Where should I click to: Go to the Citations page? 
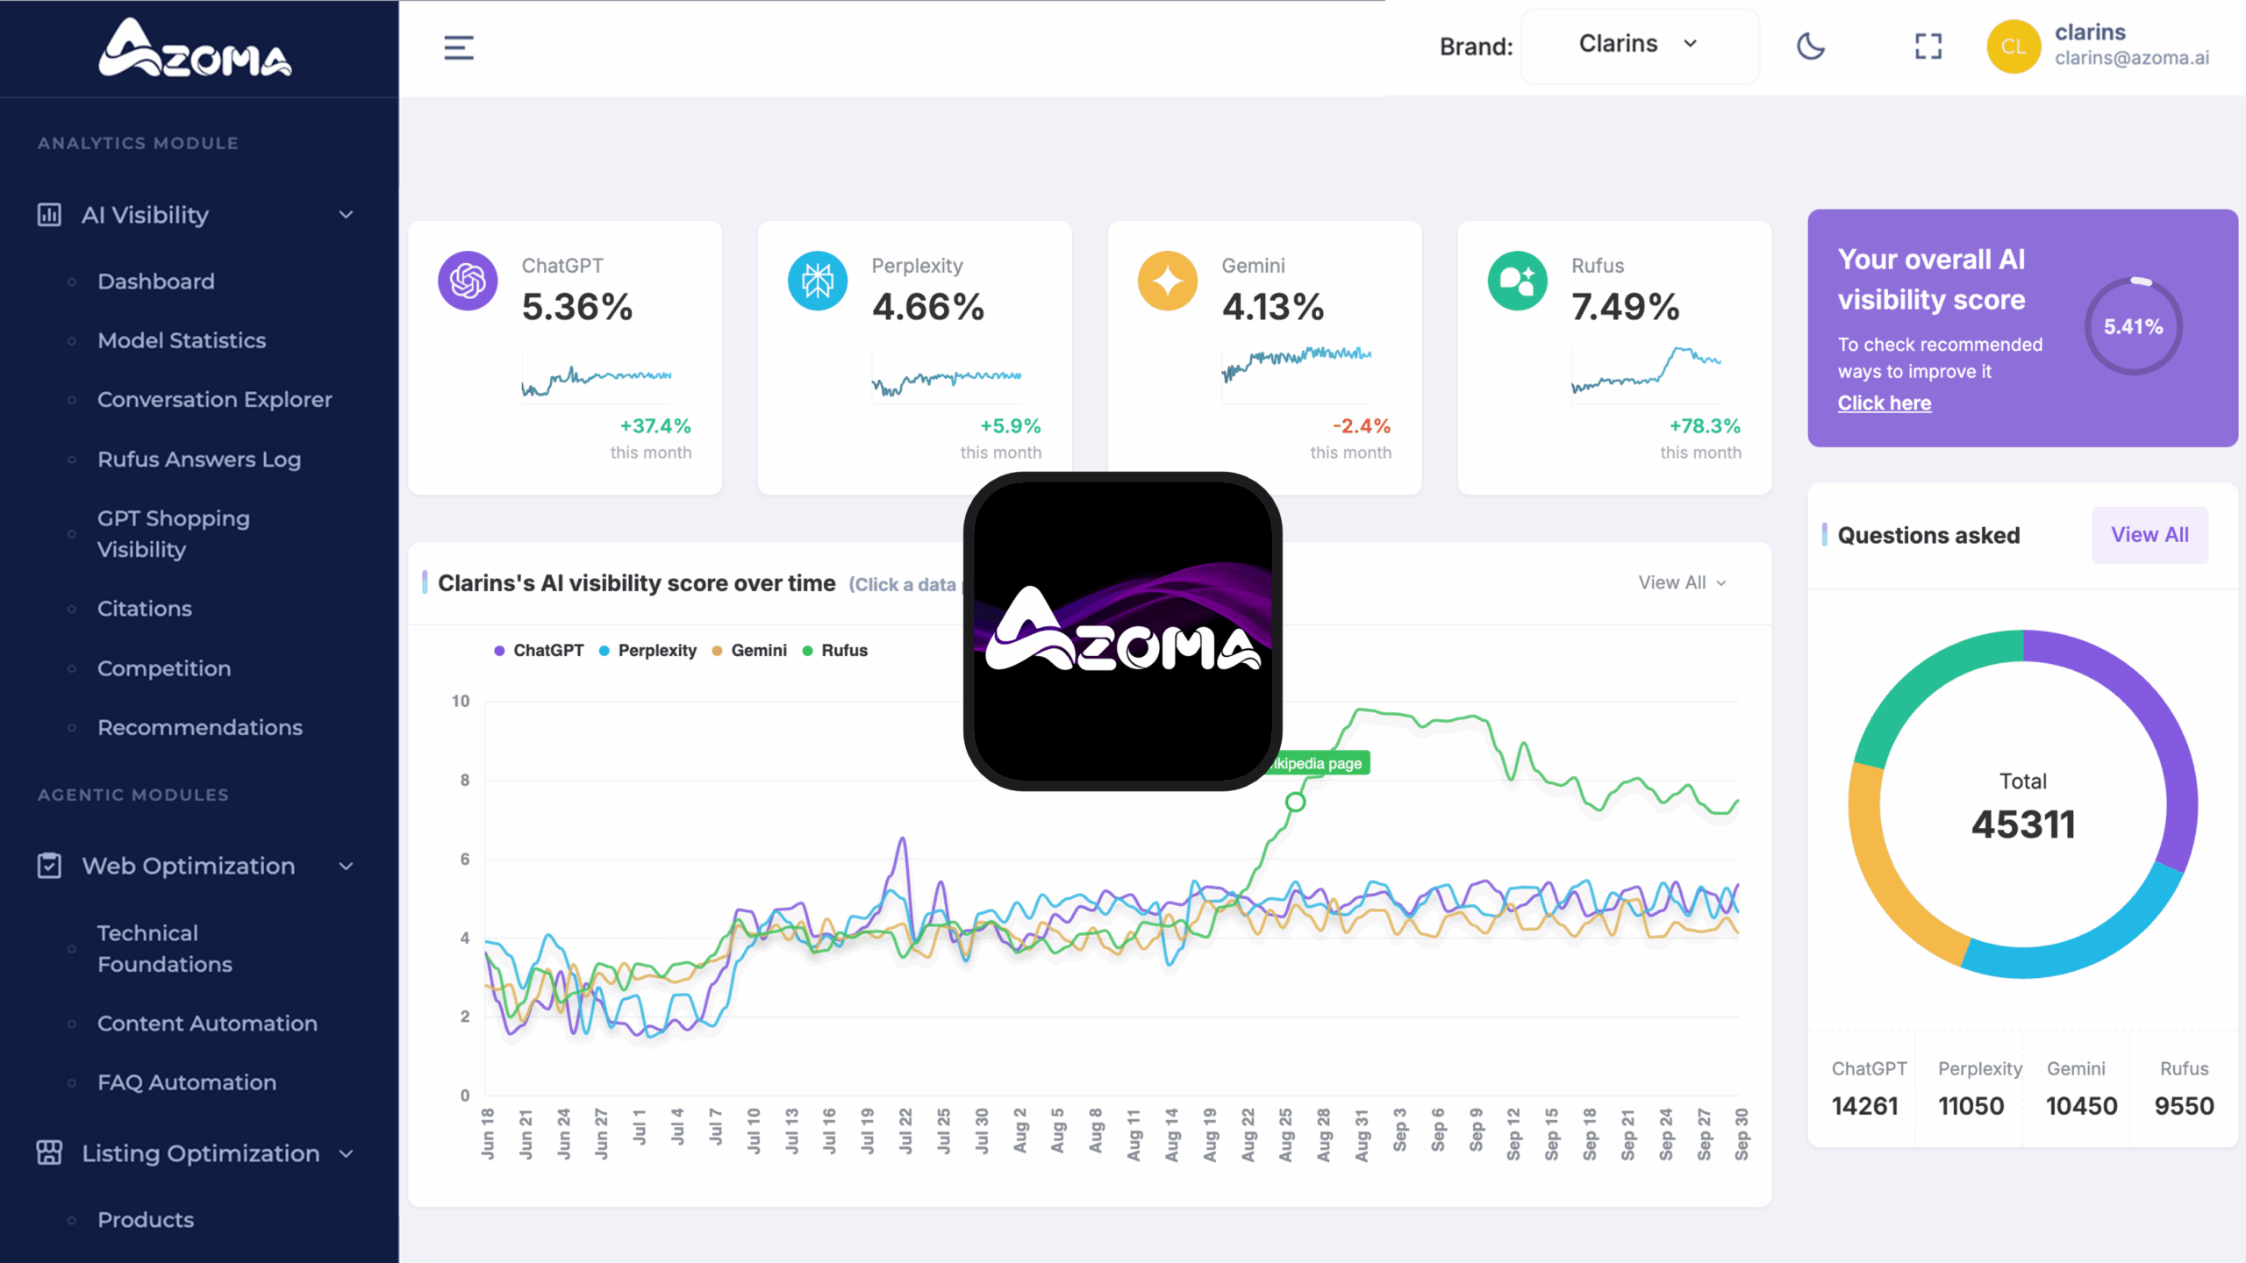144,609
